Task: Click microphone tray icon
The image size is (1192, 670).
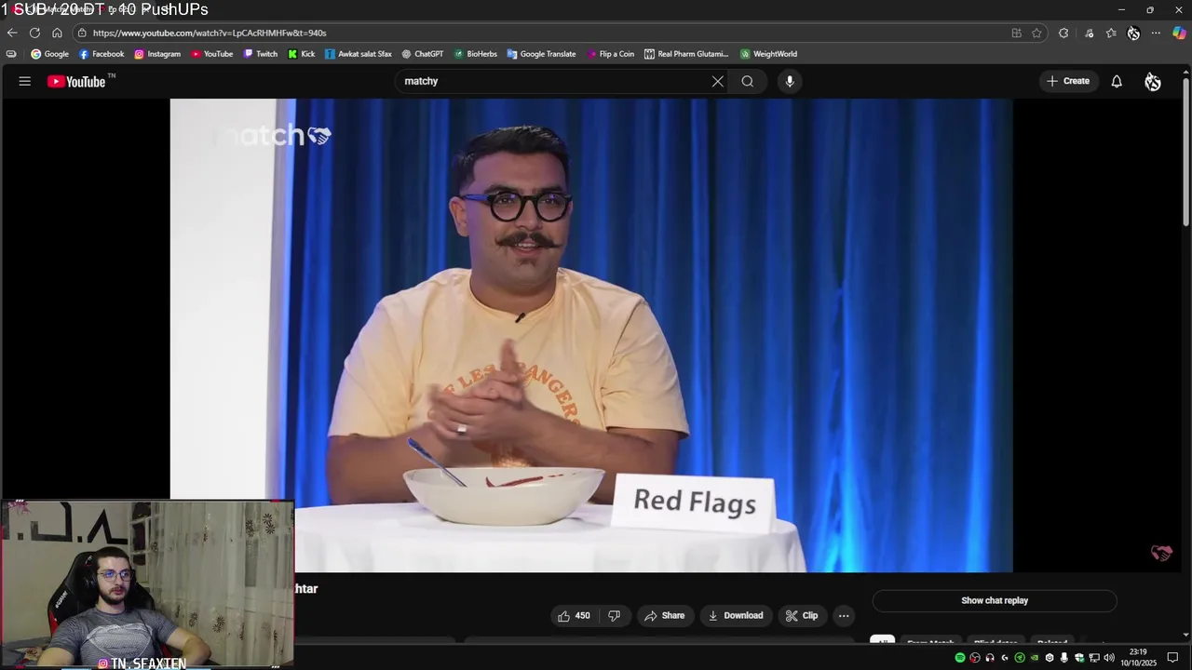Action: point(1064,658)
